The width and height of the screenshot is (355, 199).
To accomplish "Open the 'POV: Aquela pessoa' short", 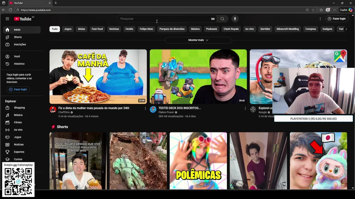I will [x=78, y=161].
